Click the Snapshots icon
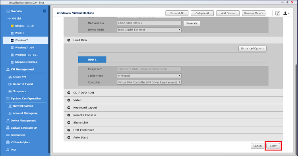 pos(10,91)
